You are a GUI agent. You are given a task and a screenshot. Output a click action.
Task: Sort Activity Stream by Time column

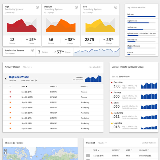pos(24,86)
